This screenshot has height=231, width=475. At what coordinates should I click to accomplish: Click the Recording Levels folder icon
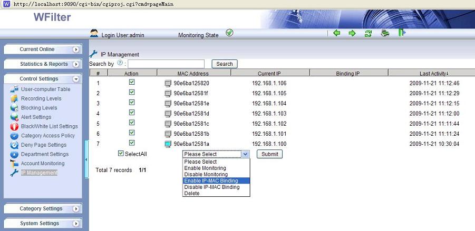(x=14, y=98)
